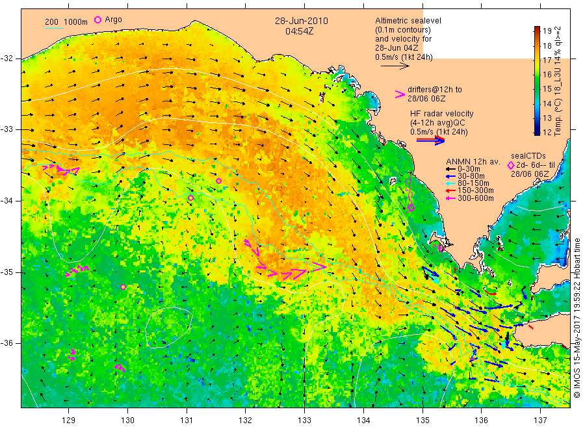The height and width of the screenshot is (429, 585).
Task: Click the '28-Jun 04Z' text
Action: [x=396, y=48]
